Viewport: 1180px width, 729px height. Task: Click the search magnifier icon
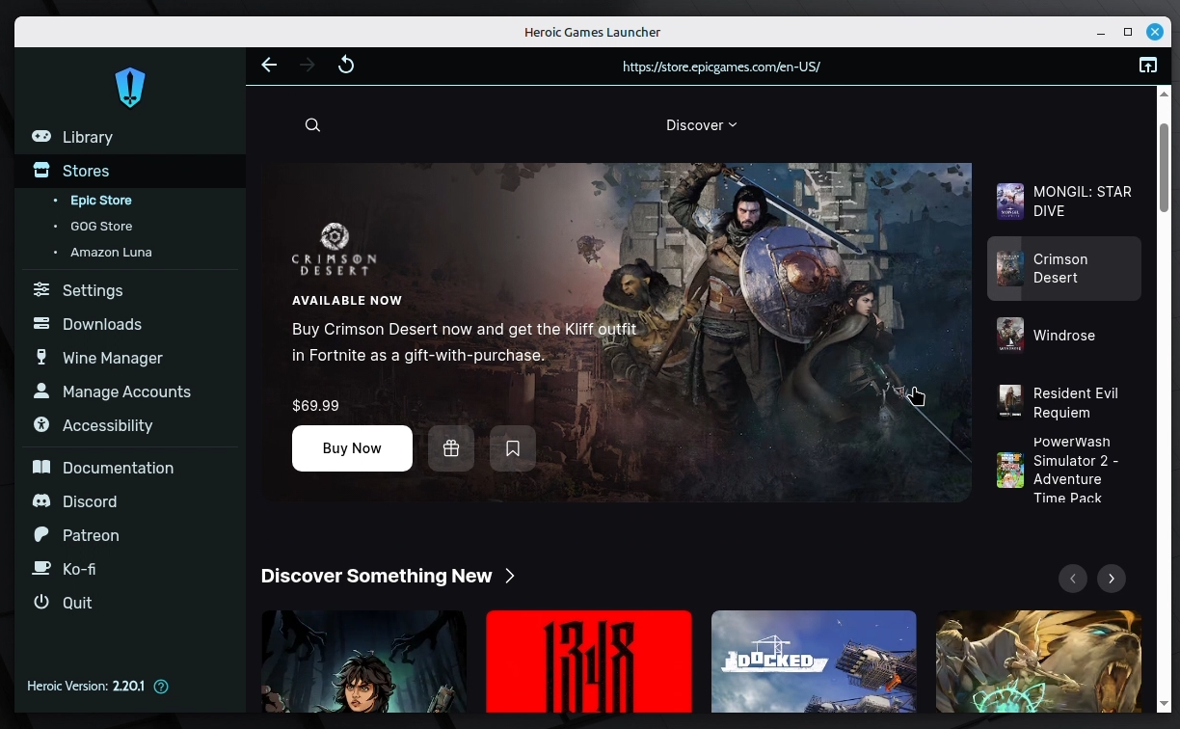[x=312, y=125]
